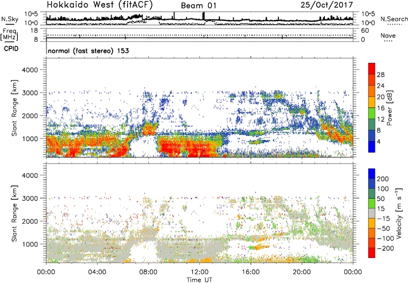
Task: Click the Power [dB] colorbar title
Action: 389,108
